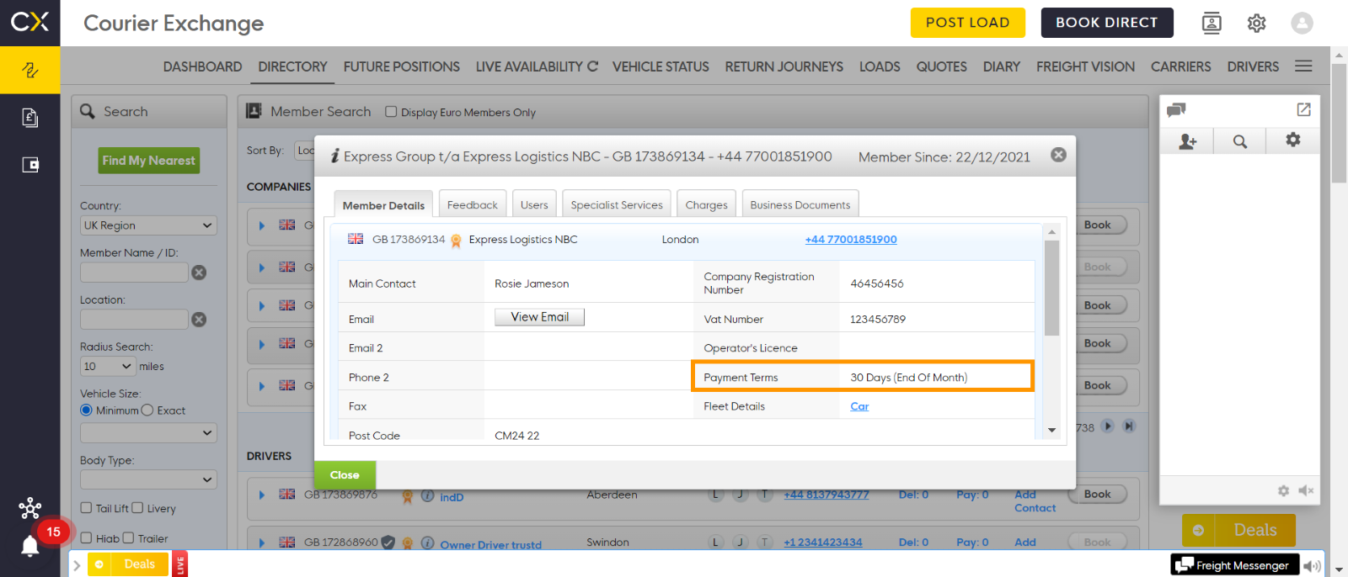Image resolution: width=1348 pixels, height=577 pixels.
Task: Click the green Close button
Action: click(345, 475)
